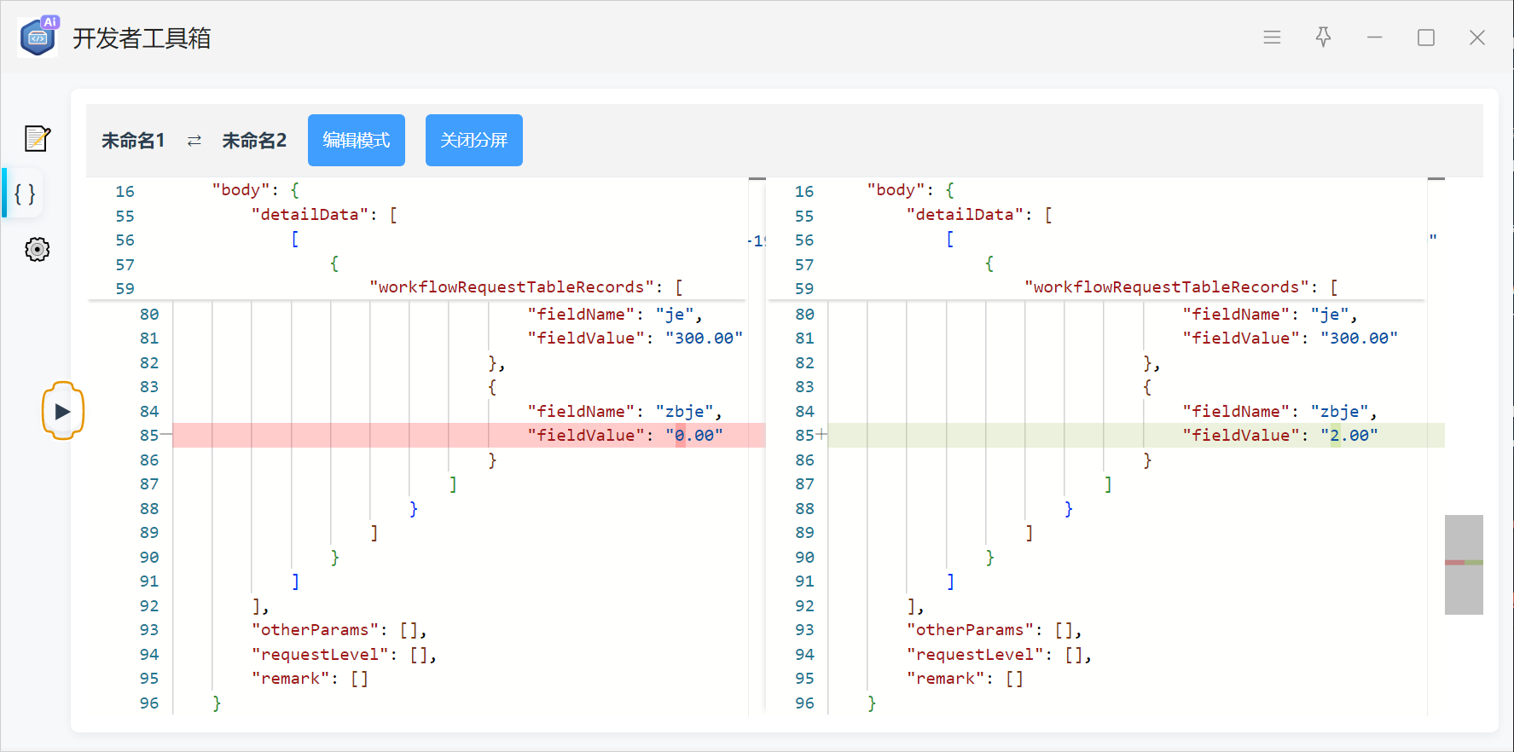Click the 关闭分屏 button
This screenshot has width=1514, height=752.
tap(474, 140)
